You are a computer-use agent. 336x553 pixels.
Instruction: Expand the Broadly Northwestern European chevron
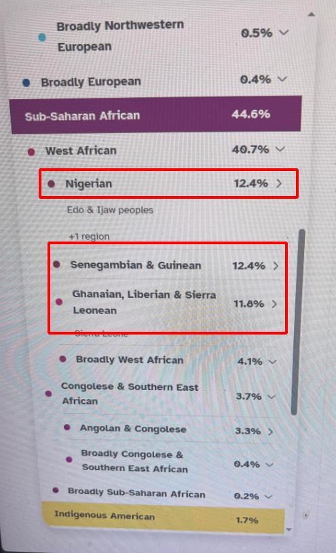pos(284,33)
